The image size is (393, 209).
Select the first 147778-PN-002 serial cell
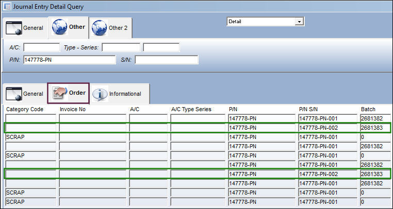coord(328,128)
